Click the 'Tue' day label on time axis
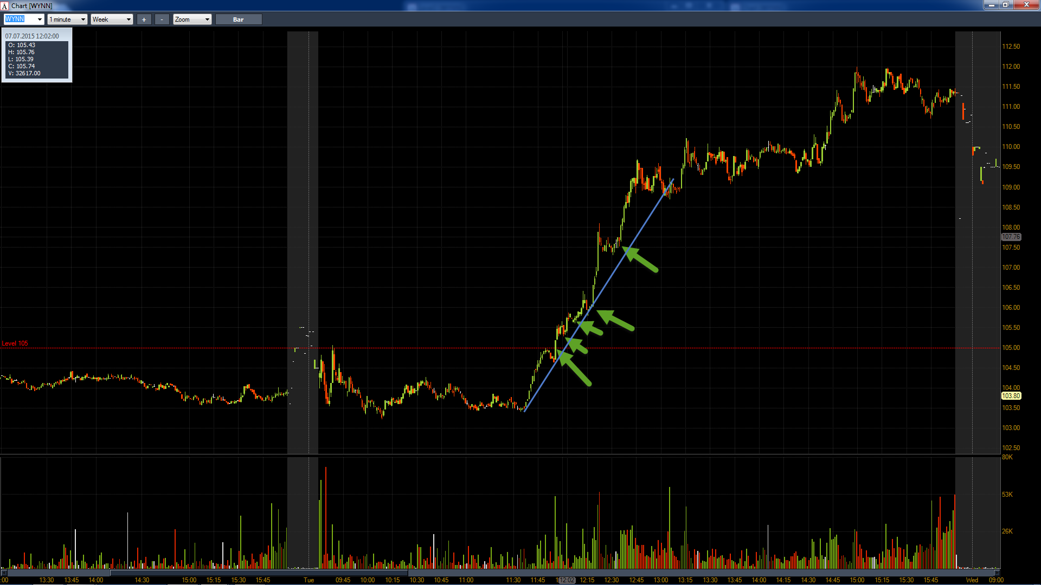Viewport: 1041px width, 585px height. [x=309, y=580]
